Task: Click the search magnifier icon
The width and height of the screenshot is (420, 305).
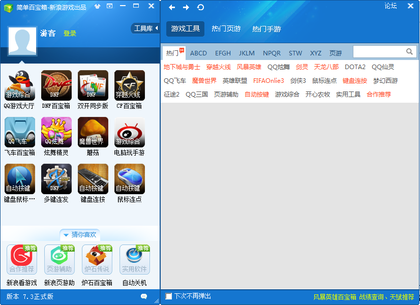Action: click(x=409, y=51)
